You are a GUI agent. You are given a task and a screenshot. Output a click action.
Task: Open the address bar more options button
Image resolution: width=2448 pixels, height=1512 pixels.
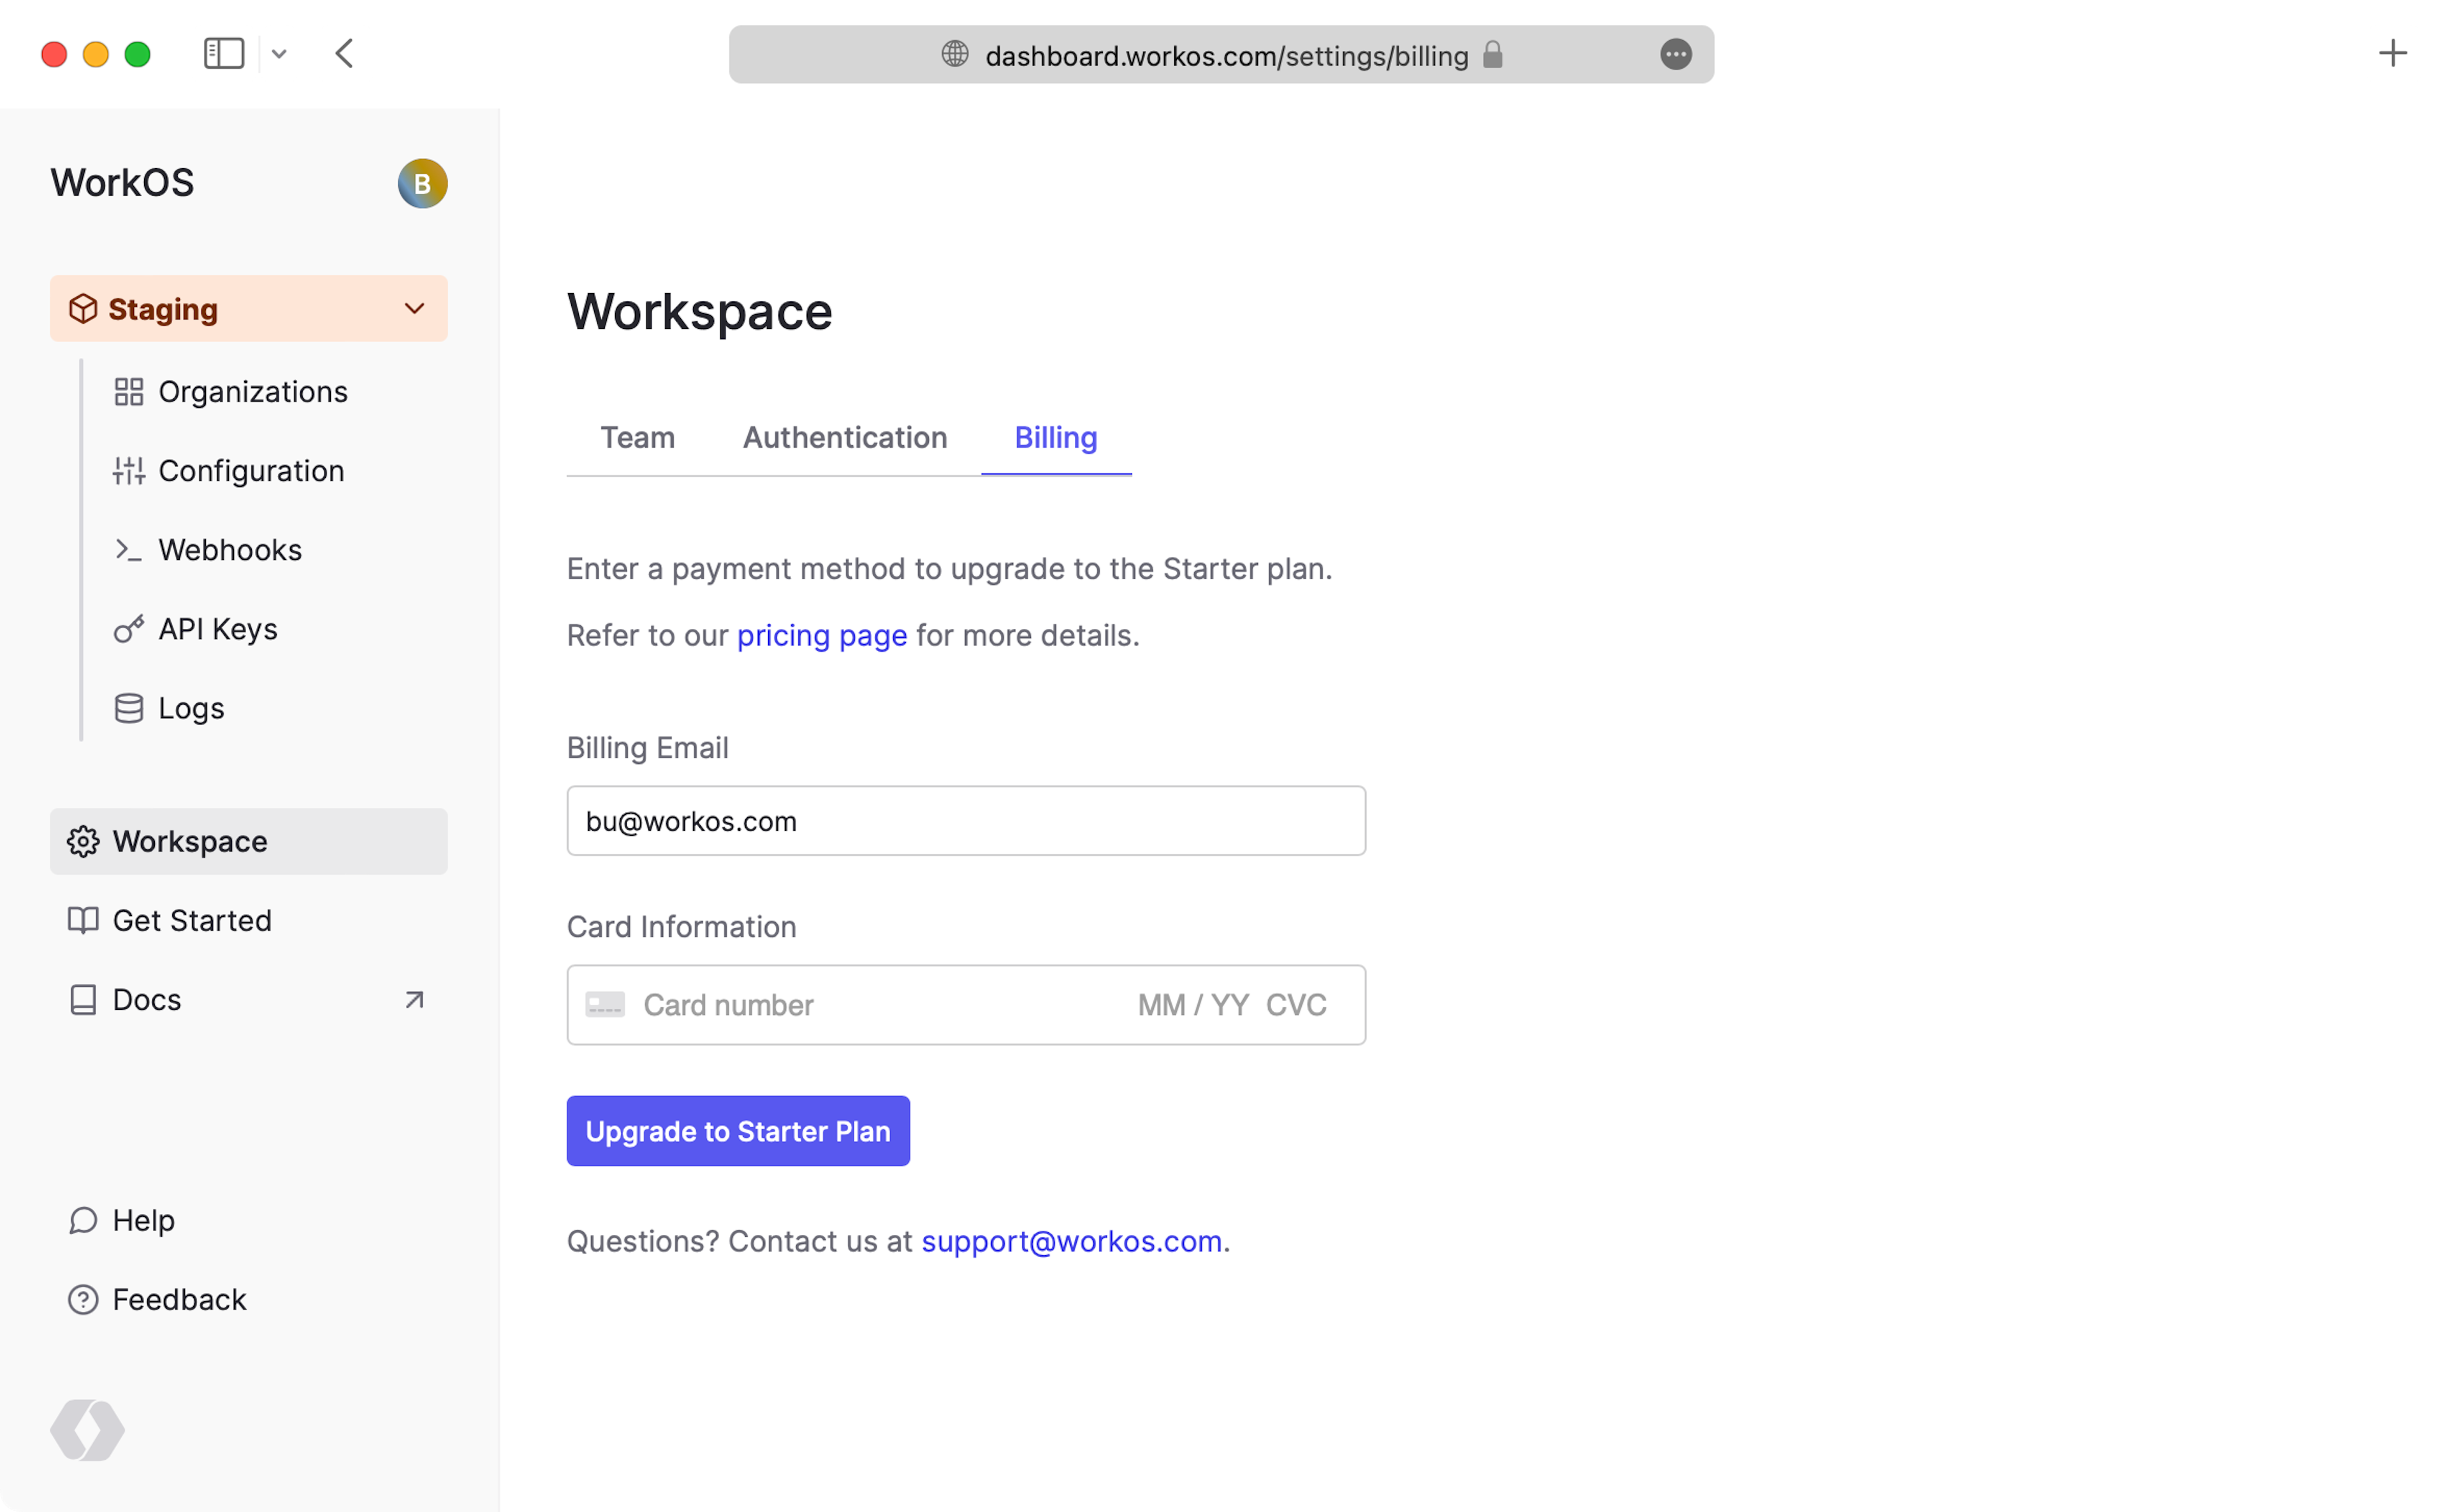(x=1676, y=54)
